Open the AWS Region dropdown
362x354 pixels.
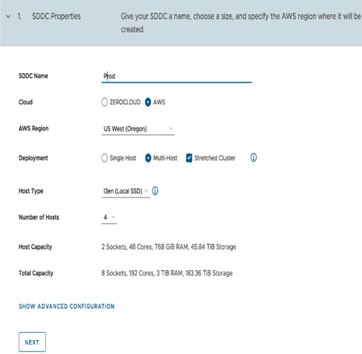[138, 128]
